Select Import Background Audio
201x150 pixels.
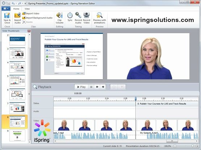pos(37,18)
